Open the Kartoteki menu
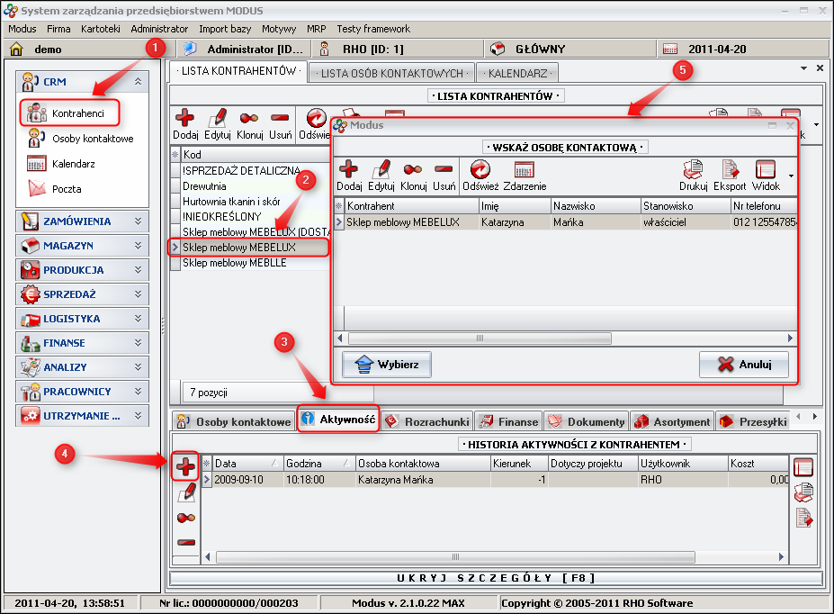 pyautogui.click(x=100, y=29)
